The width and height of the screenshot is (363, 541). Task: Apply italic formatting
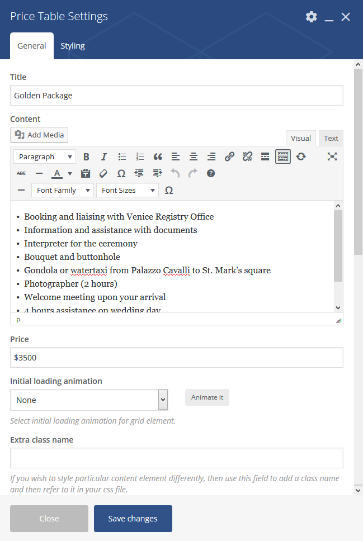pyautogui.click(x=104, y=157)
